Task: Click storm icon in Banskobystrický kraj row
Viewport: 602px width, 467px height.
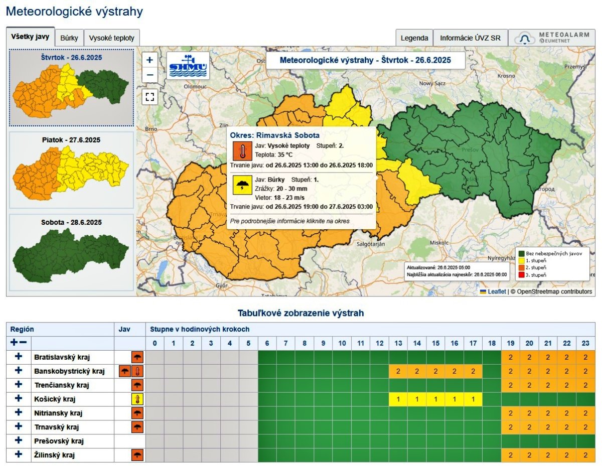Action: [125, 371]
